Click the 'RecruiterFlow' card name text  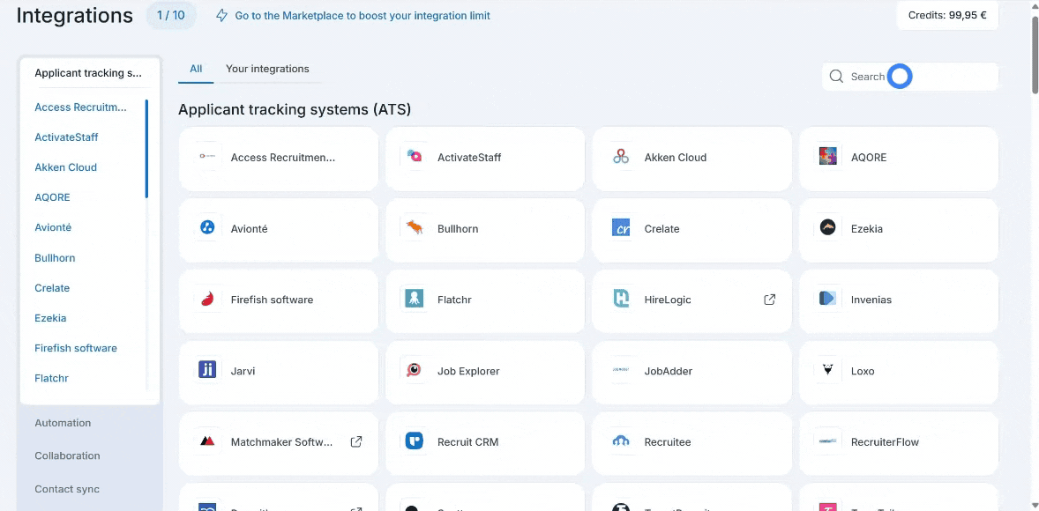pos(885,442)
